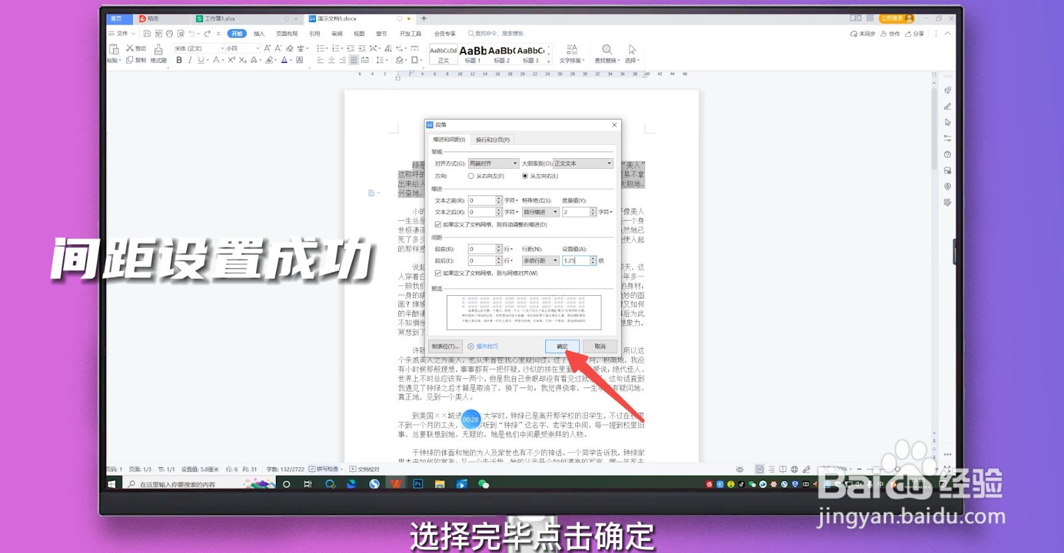
Task: Click the Clear Formatting eraser icon
Action: (x=289, y=49)
